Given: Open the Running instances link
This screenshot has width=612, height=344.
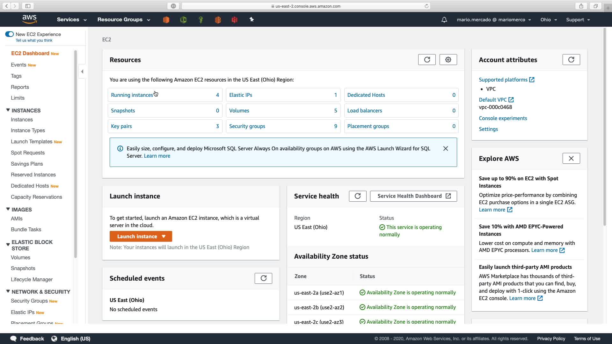Looking at the screenshot, I should tap(132, 95).
